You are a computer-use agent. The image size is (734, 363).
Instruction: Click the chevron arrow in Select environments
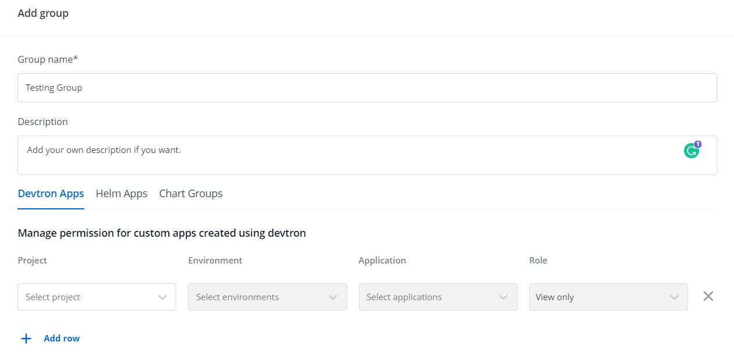pyautogui.click(x=333, y=297)
